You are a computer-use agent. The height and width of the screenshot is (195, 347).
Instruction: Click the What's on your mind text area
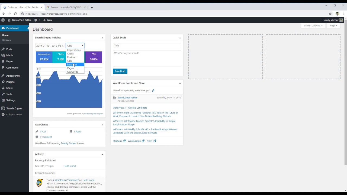[147, 58]
